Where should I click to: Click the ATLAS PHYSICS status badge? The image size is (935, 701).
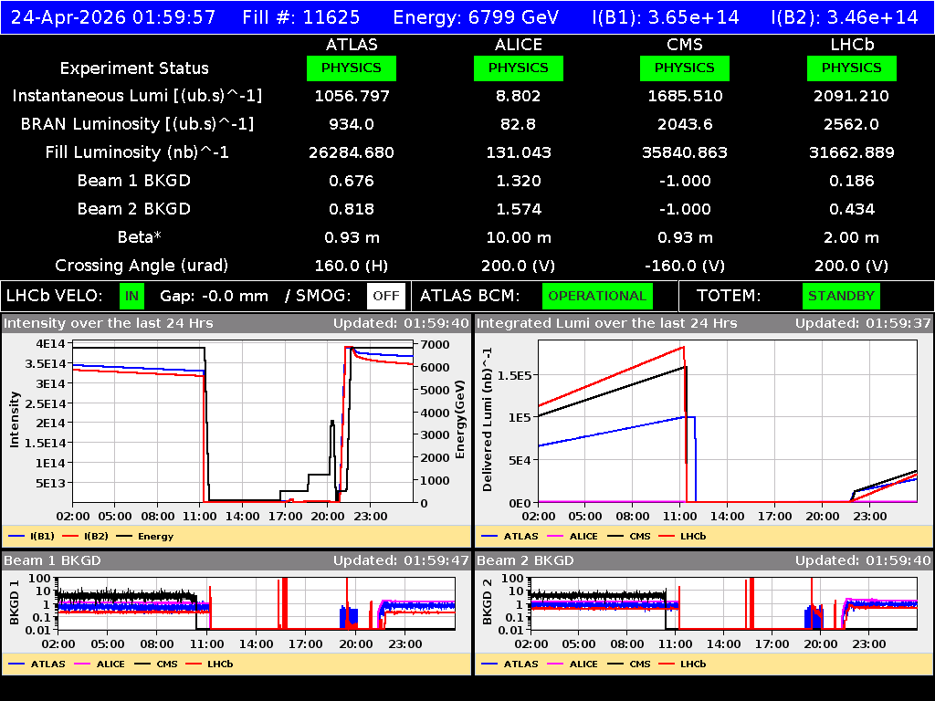tap(352, 68)
